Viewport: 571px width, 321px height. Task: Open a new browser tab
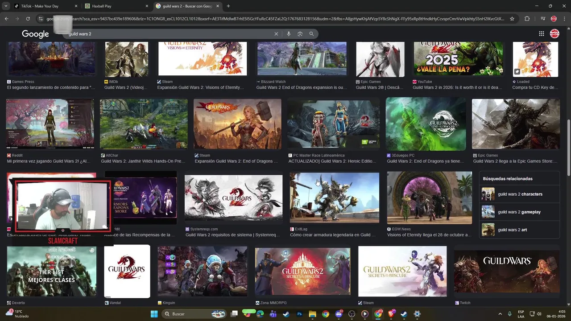(x=228, y=6)
